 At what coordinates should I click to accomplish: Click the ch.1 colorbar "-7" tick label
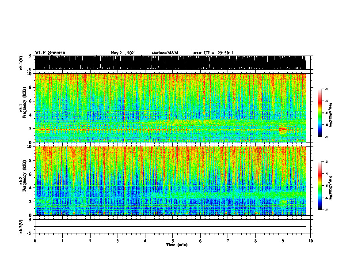[x=326, y=137]
